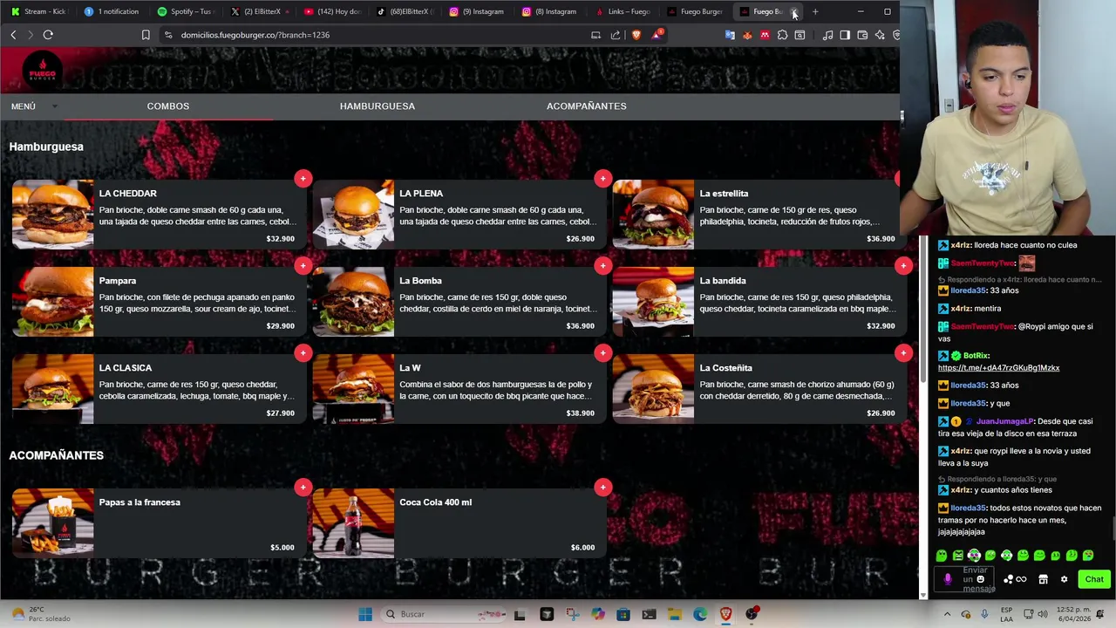Toggle the browser sidebar panel icon
This screenshot has height=628, width=1116.
click(x=845, y=35)
